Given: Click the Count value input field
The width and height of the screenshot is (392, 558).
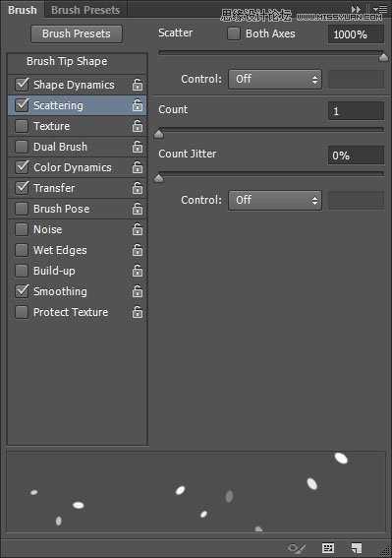Looking at the screenshot, I should (x=356, y=111).
